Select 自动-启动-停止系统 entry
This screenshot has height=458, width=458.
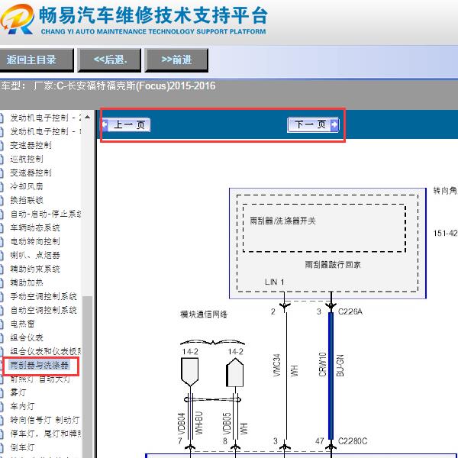[46, 214]
